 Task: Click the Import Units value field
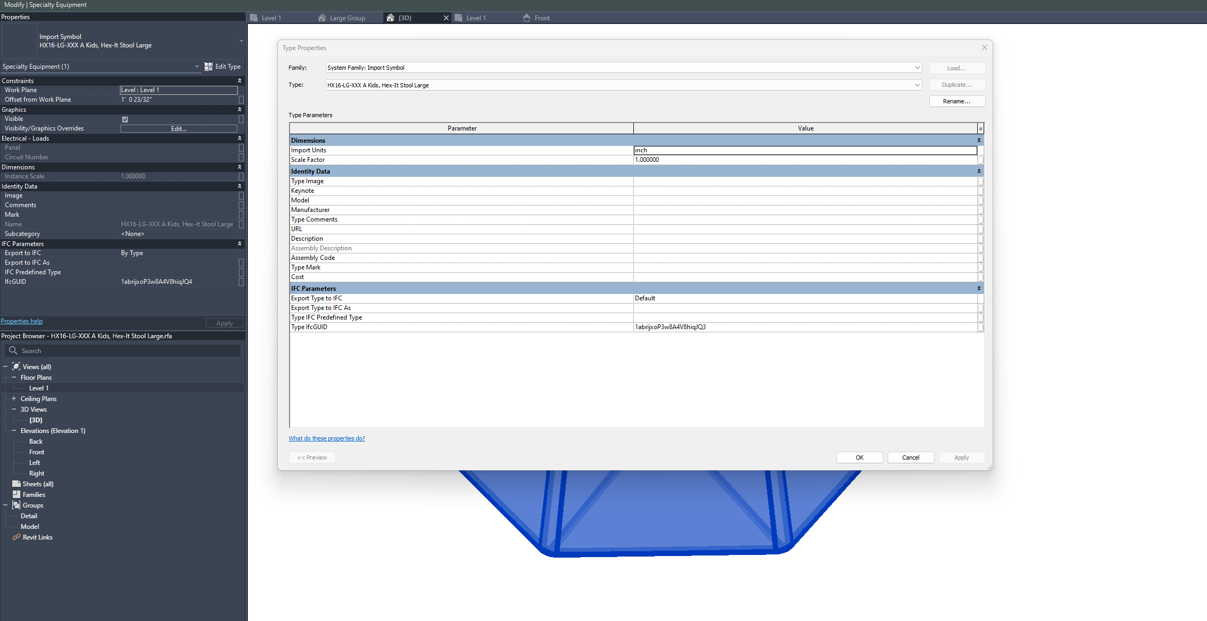tap(804, 150)
